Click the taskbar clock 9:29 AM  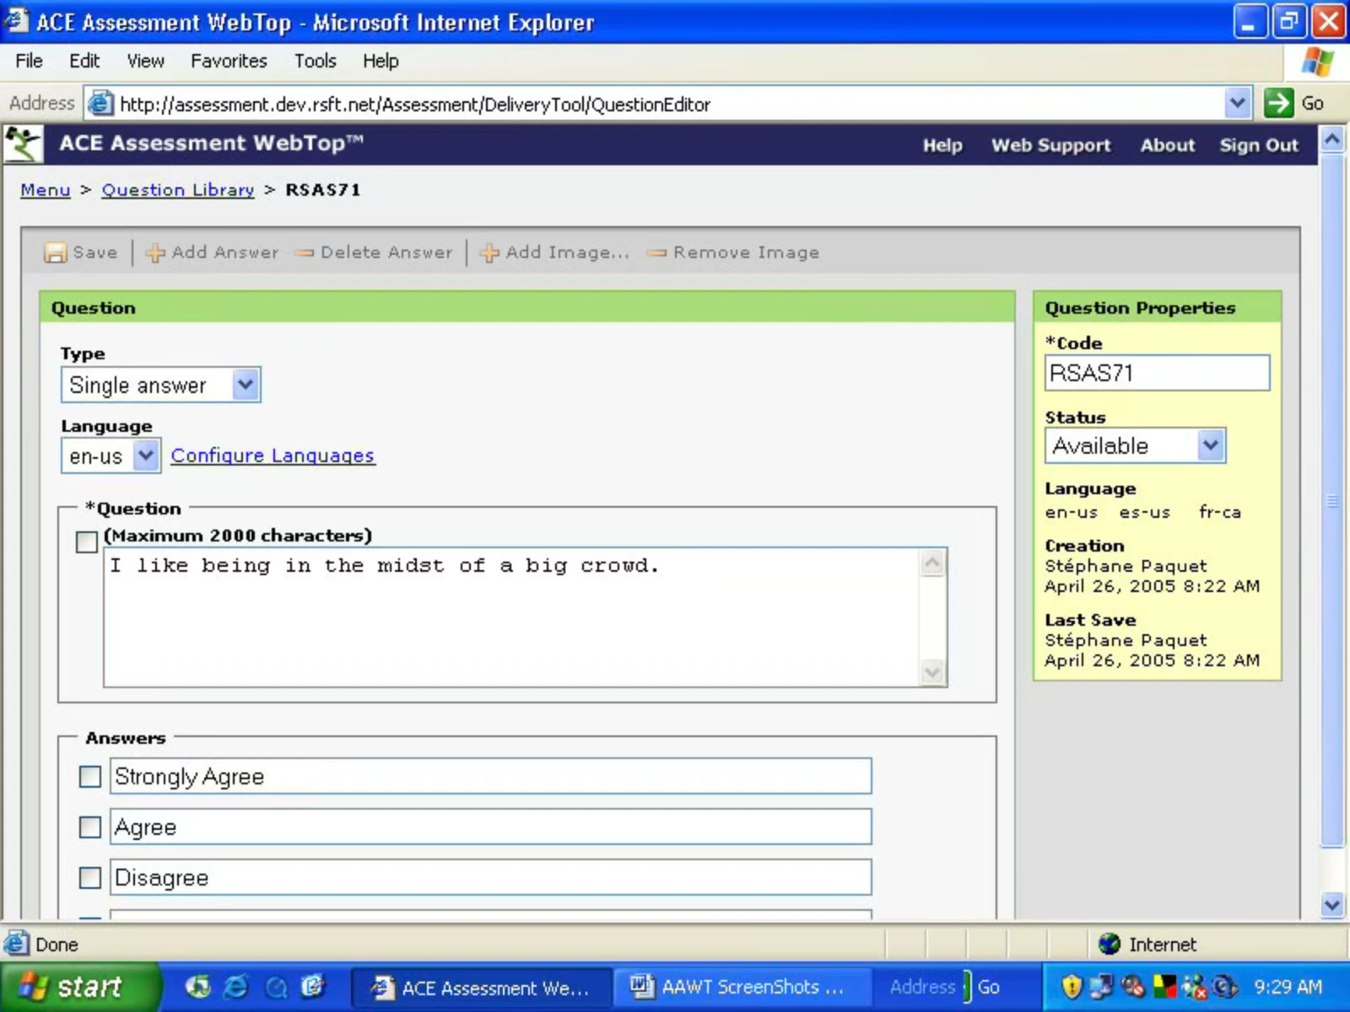[x=1288, y=987]
